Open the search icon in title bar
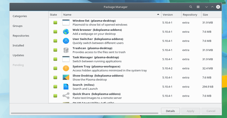 point(191,7)
